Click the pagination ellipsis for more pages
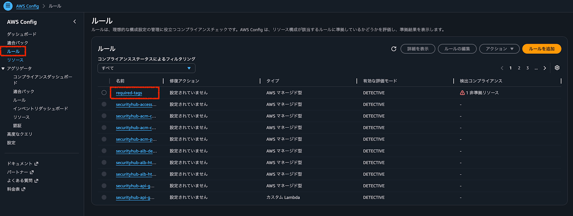573x216 pixels. 536,68
